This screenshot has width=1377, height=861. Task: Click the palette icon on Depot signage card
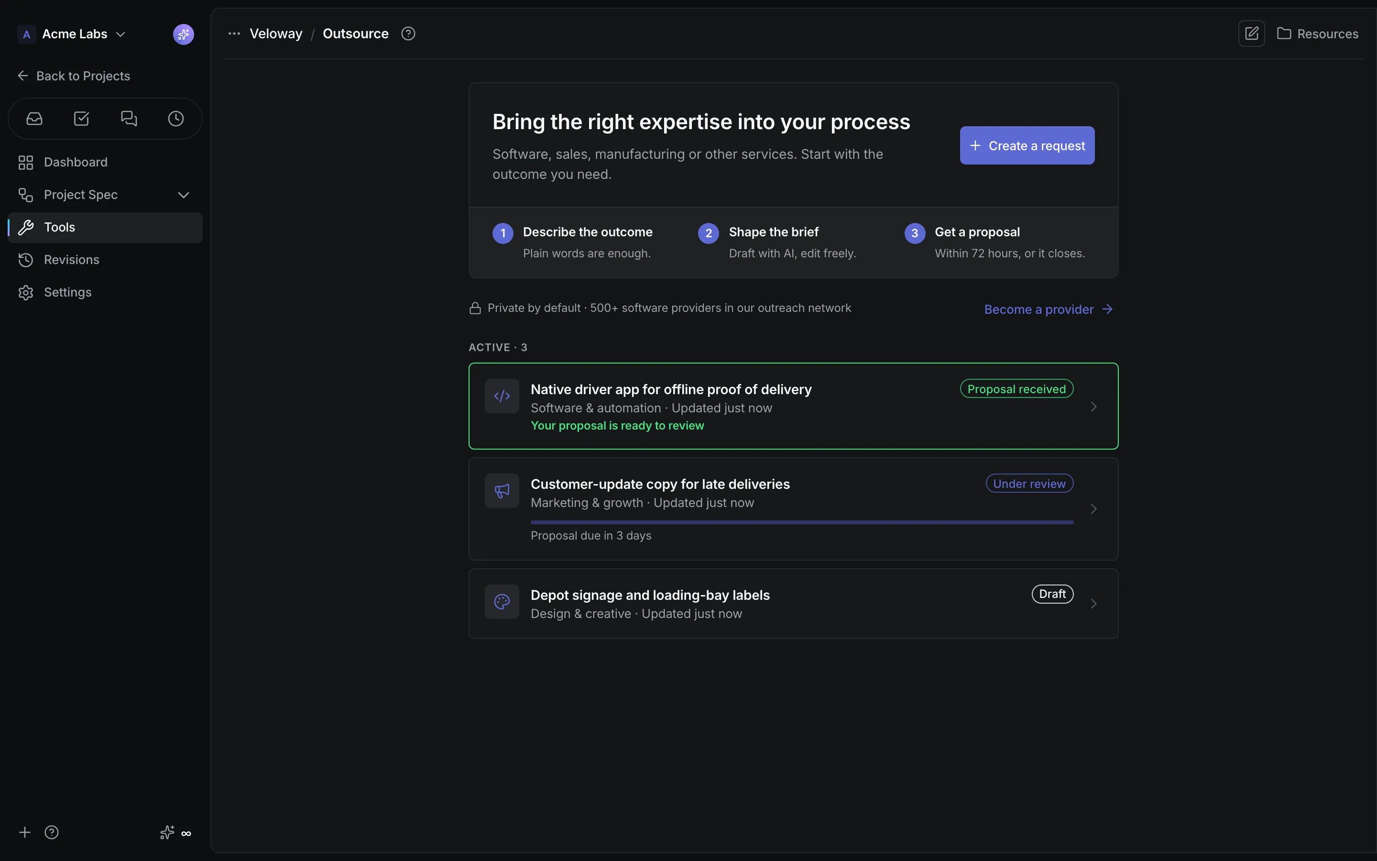502,601
